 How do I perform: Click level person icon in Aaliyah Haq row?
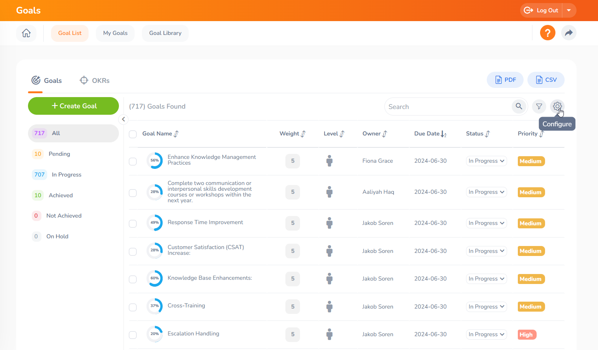329,192
